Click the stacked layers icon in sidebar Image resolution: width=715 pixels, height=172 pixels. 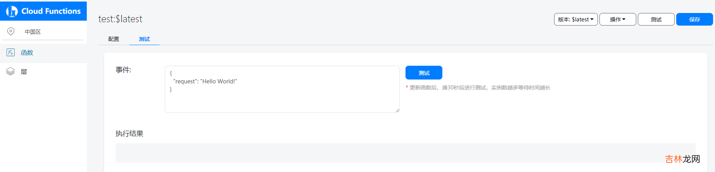tap(10, 72)
